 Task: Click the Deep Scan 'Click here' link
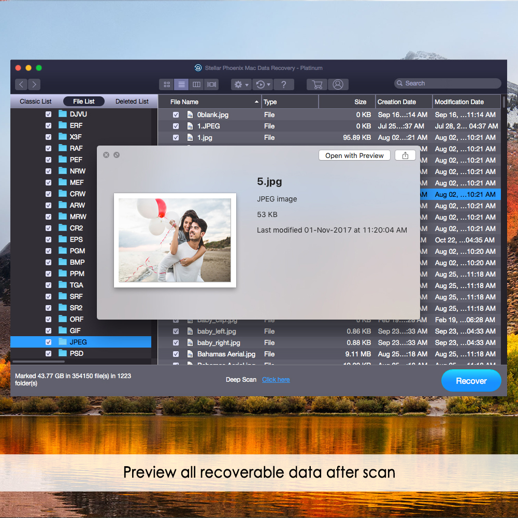tap(276, 380)
